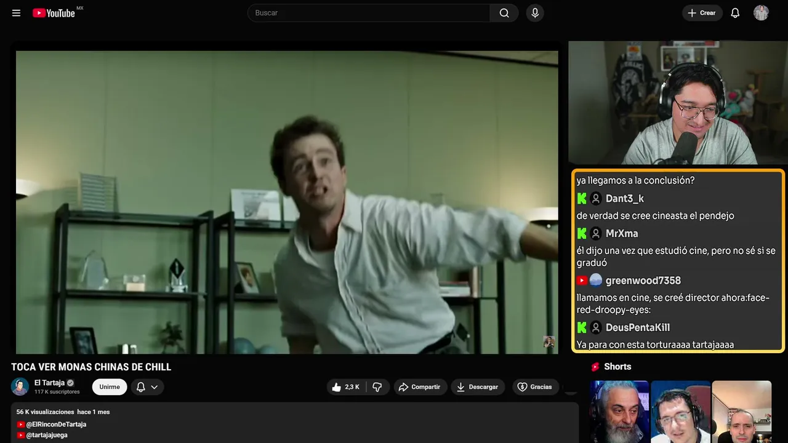
Task: Select chat username greenwood7358
Action: (643, 281)
